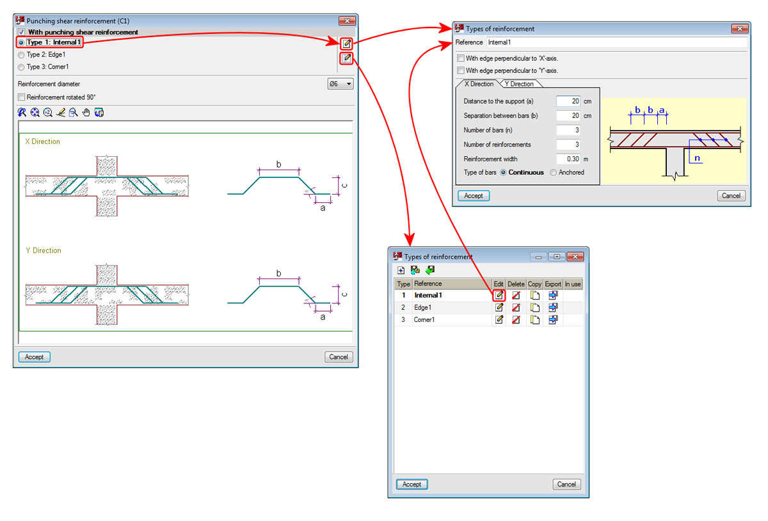Open the reinforcement diameter Ø6 dropdown

[x=340, y=84]
